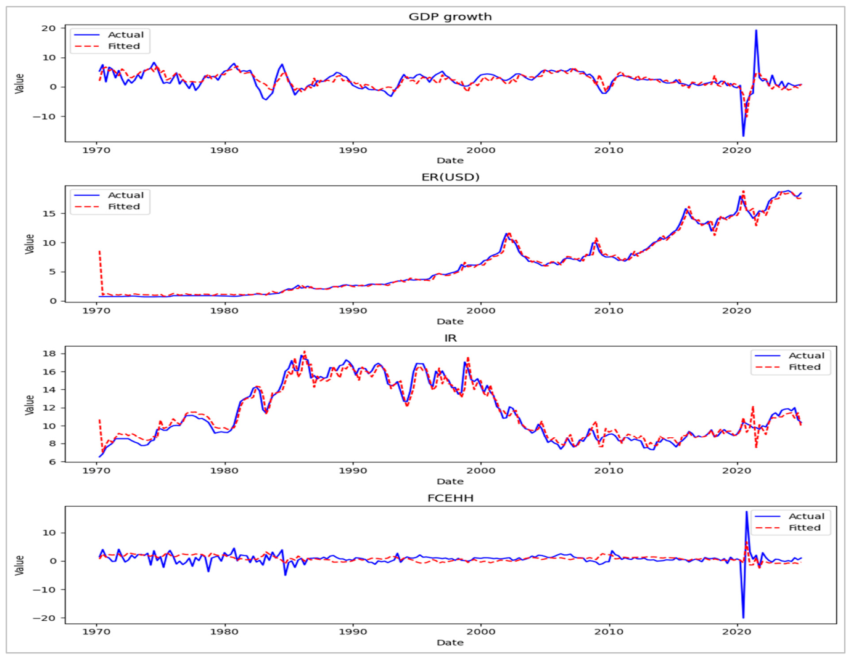Select "Actual" in the ER(USD) legend
Screen dimensions: 851x659
(x=126, y=195)
